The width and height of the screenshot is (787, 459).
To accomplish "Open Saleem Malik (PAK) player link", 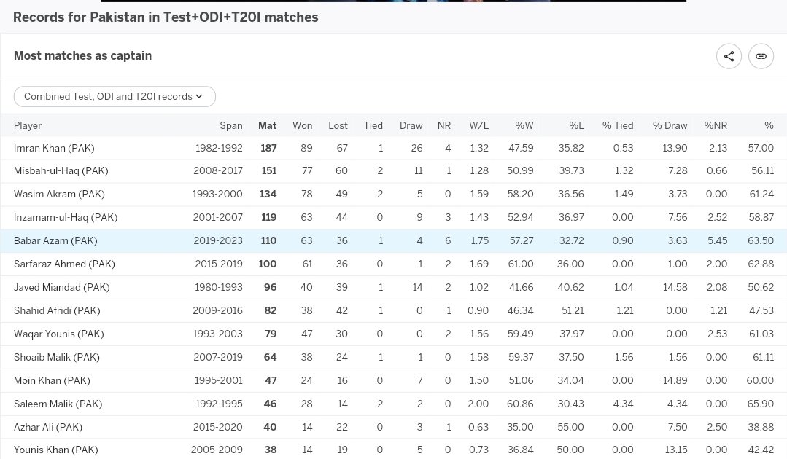I will tap(58, 404).
